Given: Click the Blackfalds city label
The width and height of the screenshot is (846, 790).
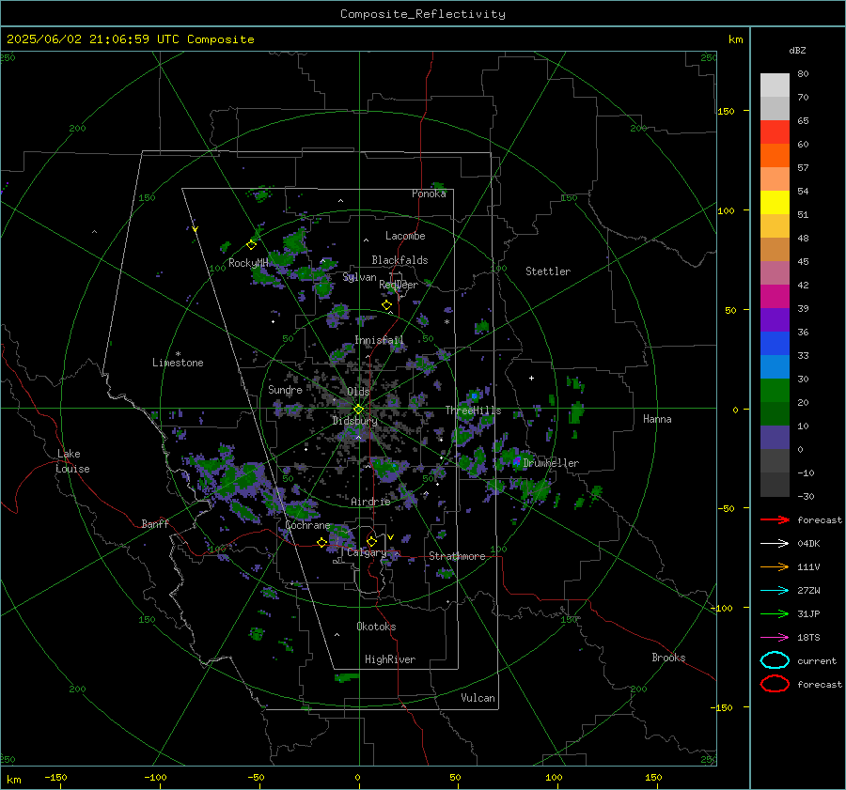Looking at the screenshot, I should 399,260.
